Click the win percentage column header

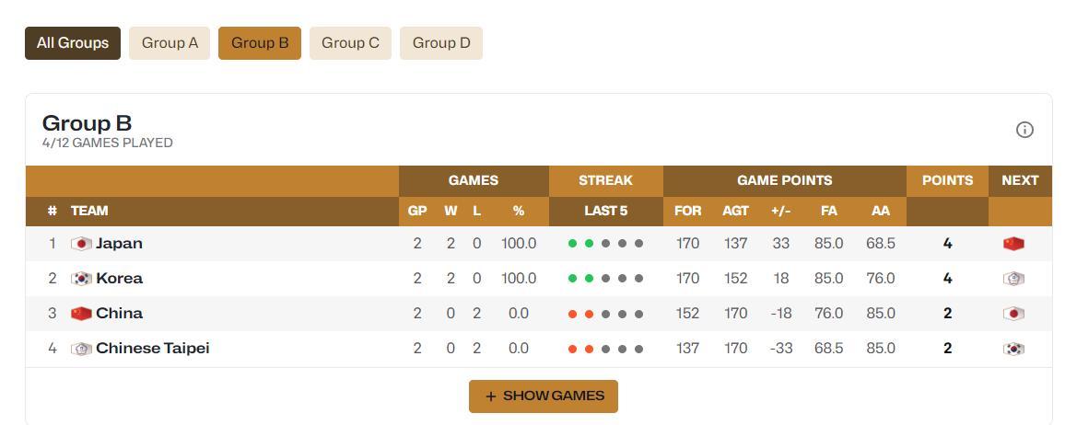(519, 212)
